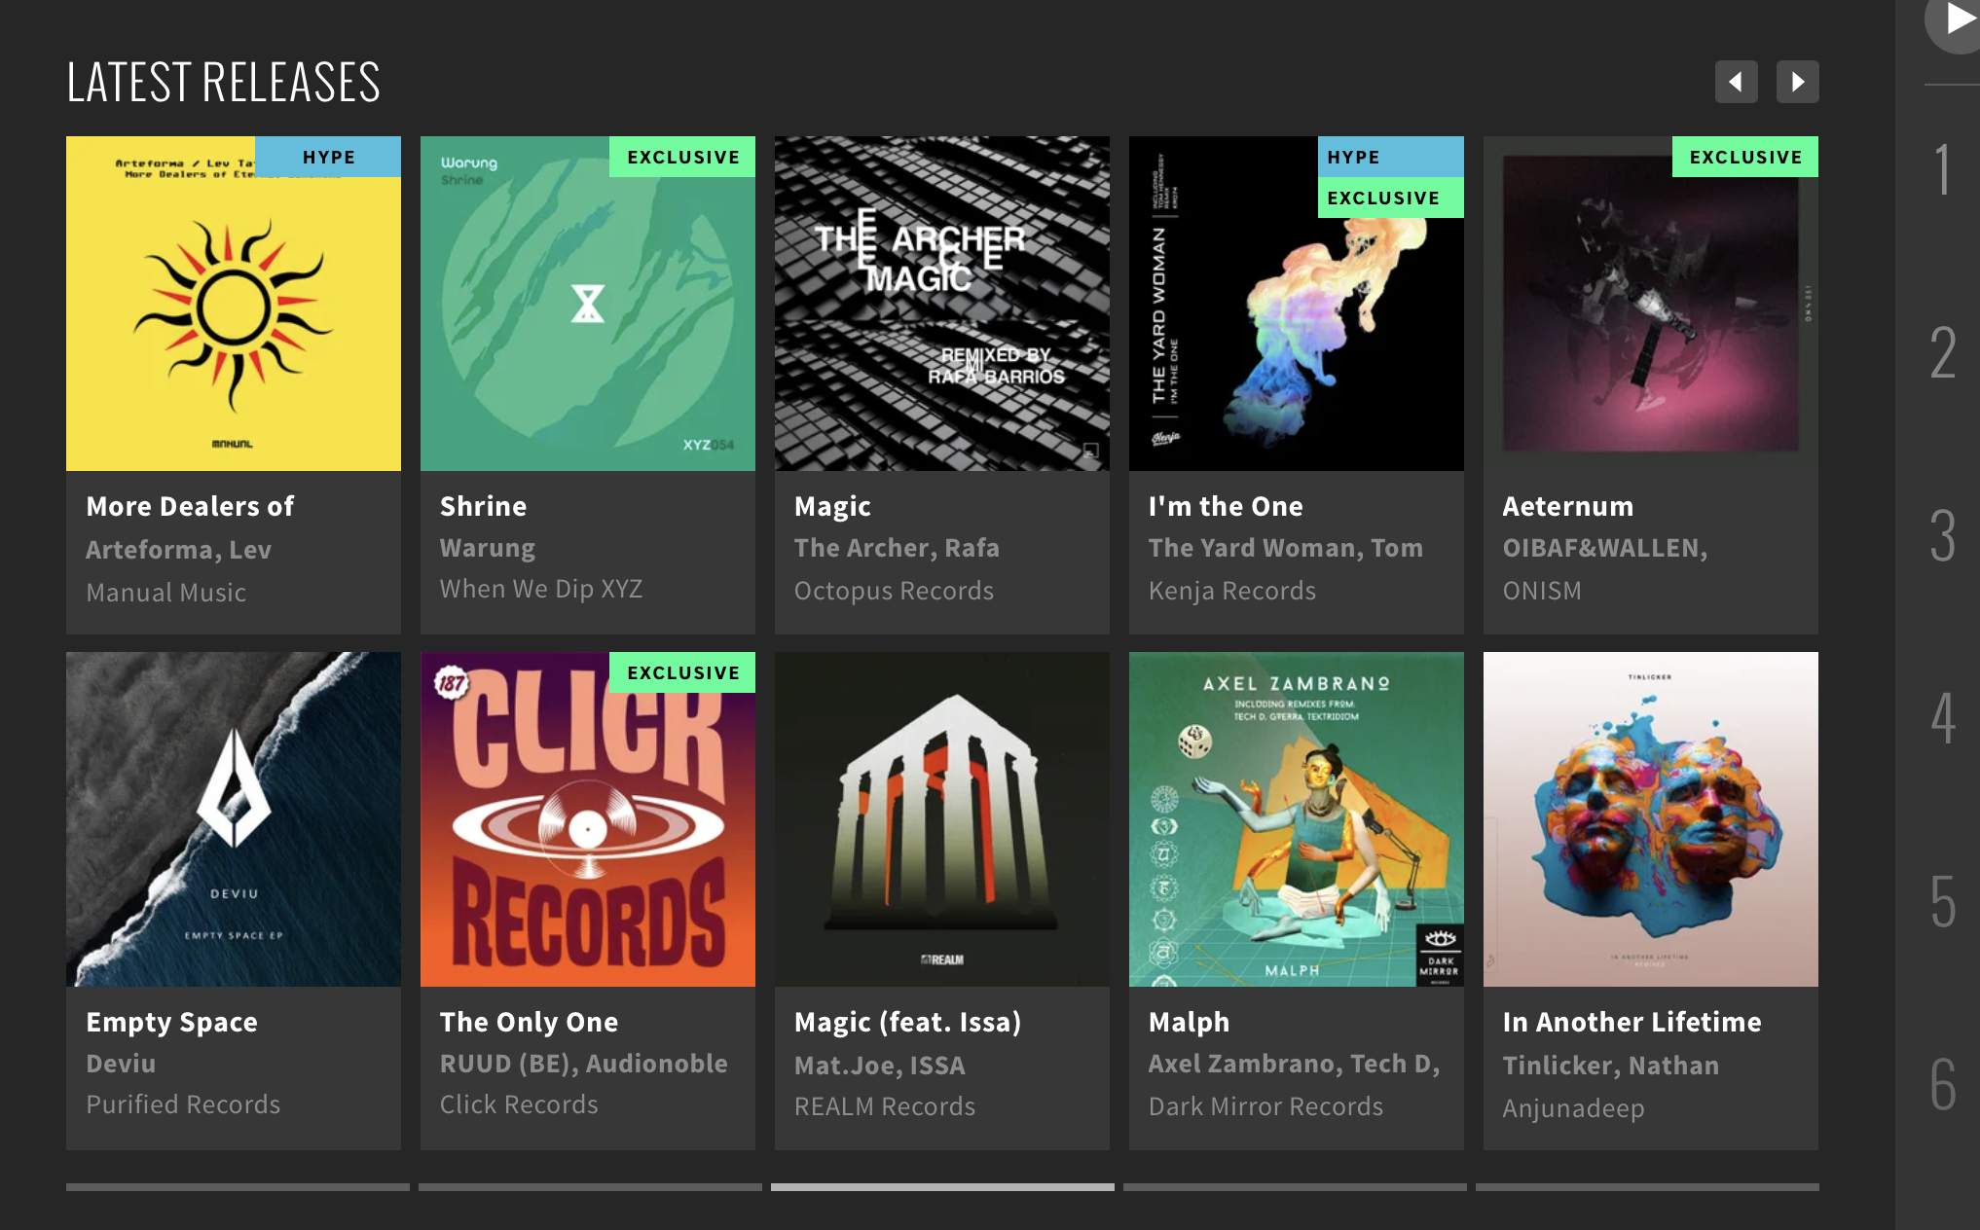The image size is (1980, 1230).
Task: Open the Aeternum release cover
Action: [x=1651, y=304]
